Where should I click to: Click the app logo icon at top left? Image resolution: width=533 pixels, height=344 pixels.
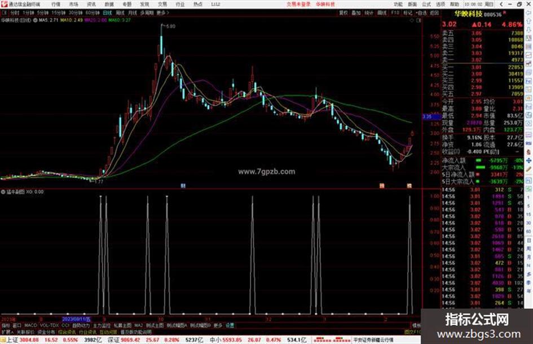pyautogui.click(x=4, y=4)
